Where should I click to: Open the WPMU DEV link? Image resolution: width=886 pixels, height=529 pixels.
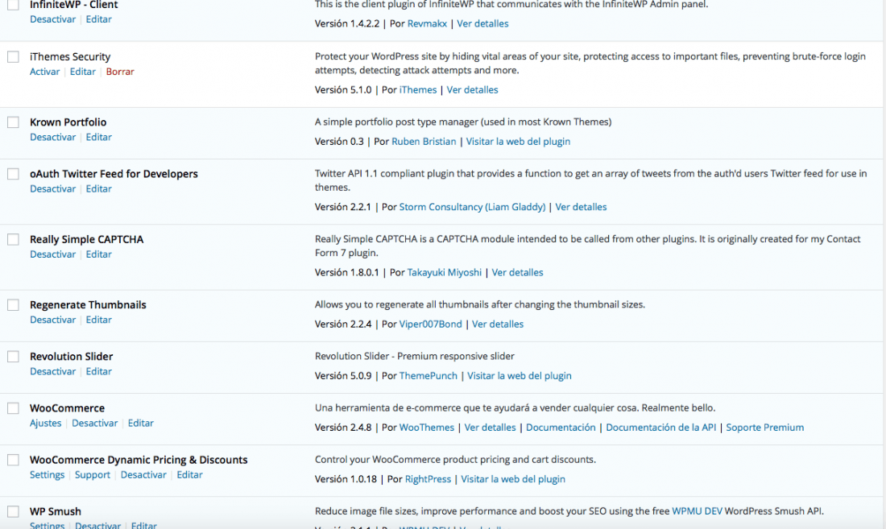point(697,511)
